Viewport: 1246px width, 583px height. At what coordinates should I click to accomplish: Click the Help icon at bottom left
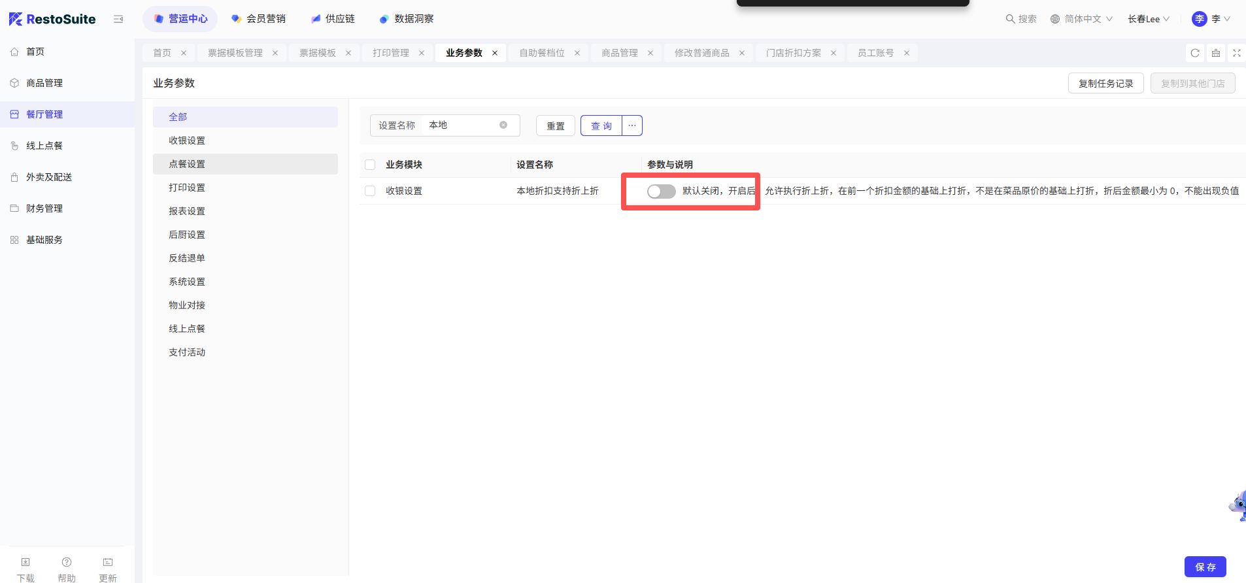(x=67, y=563)
